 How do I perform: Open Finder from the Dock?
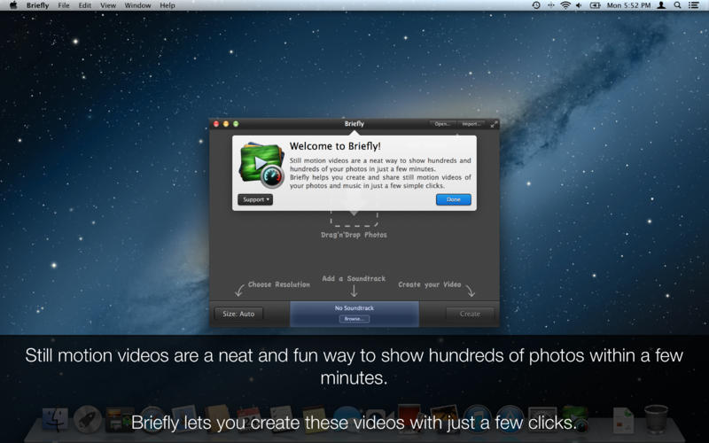(55, 420)
